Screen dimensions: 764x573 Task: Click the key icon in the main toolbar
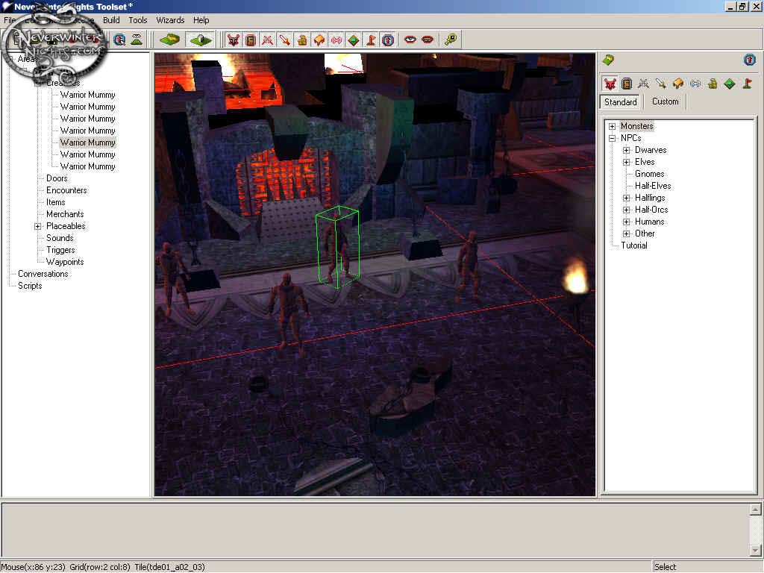[451, 40]
